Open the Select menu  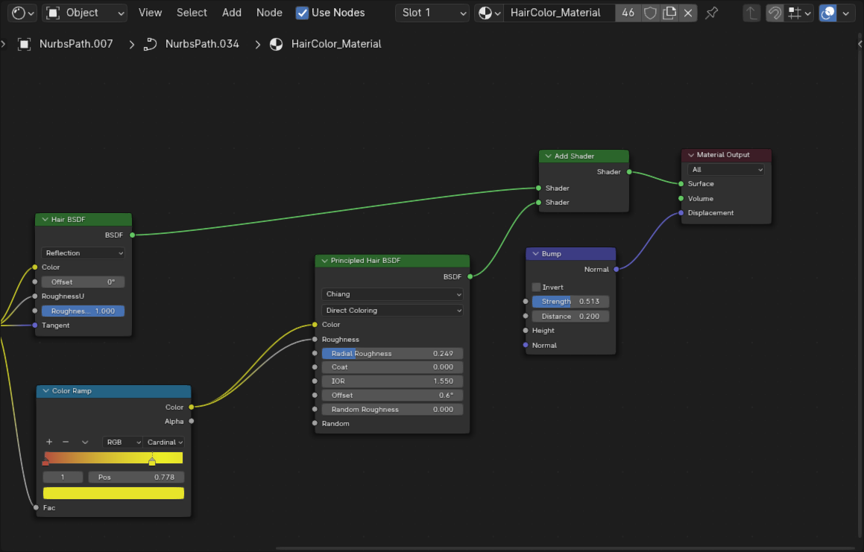click(x=192, y=13)
